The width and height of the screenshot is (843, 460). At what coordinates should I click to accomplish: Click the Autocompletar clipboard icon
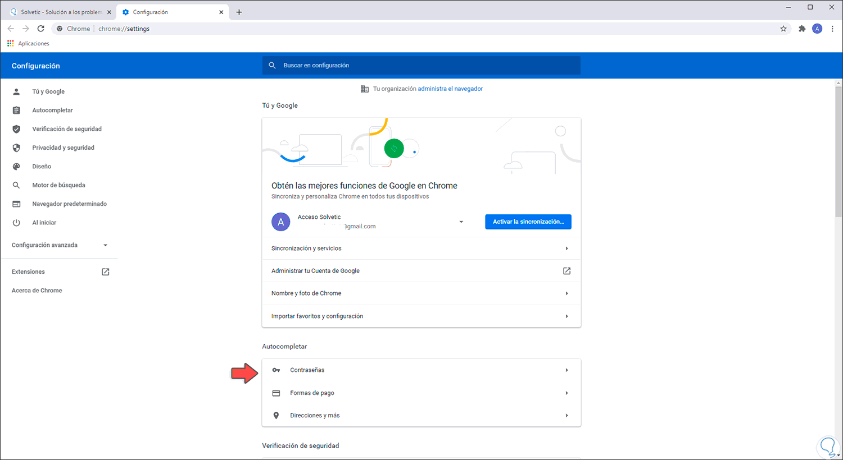click(16, 111)
